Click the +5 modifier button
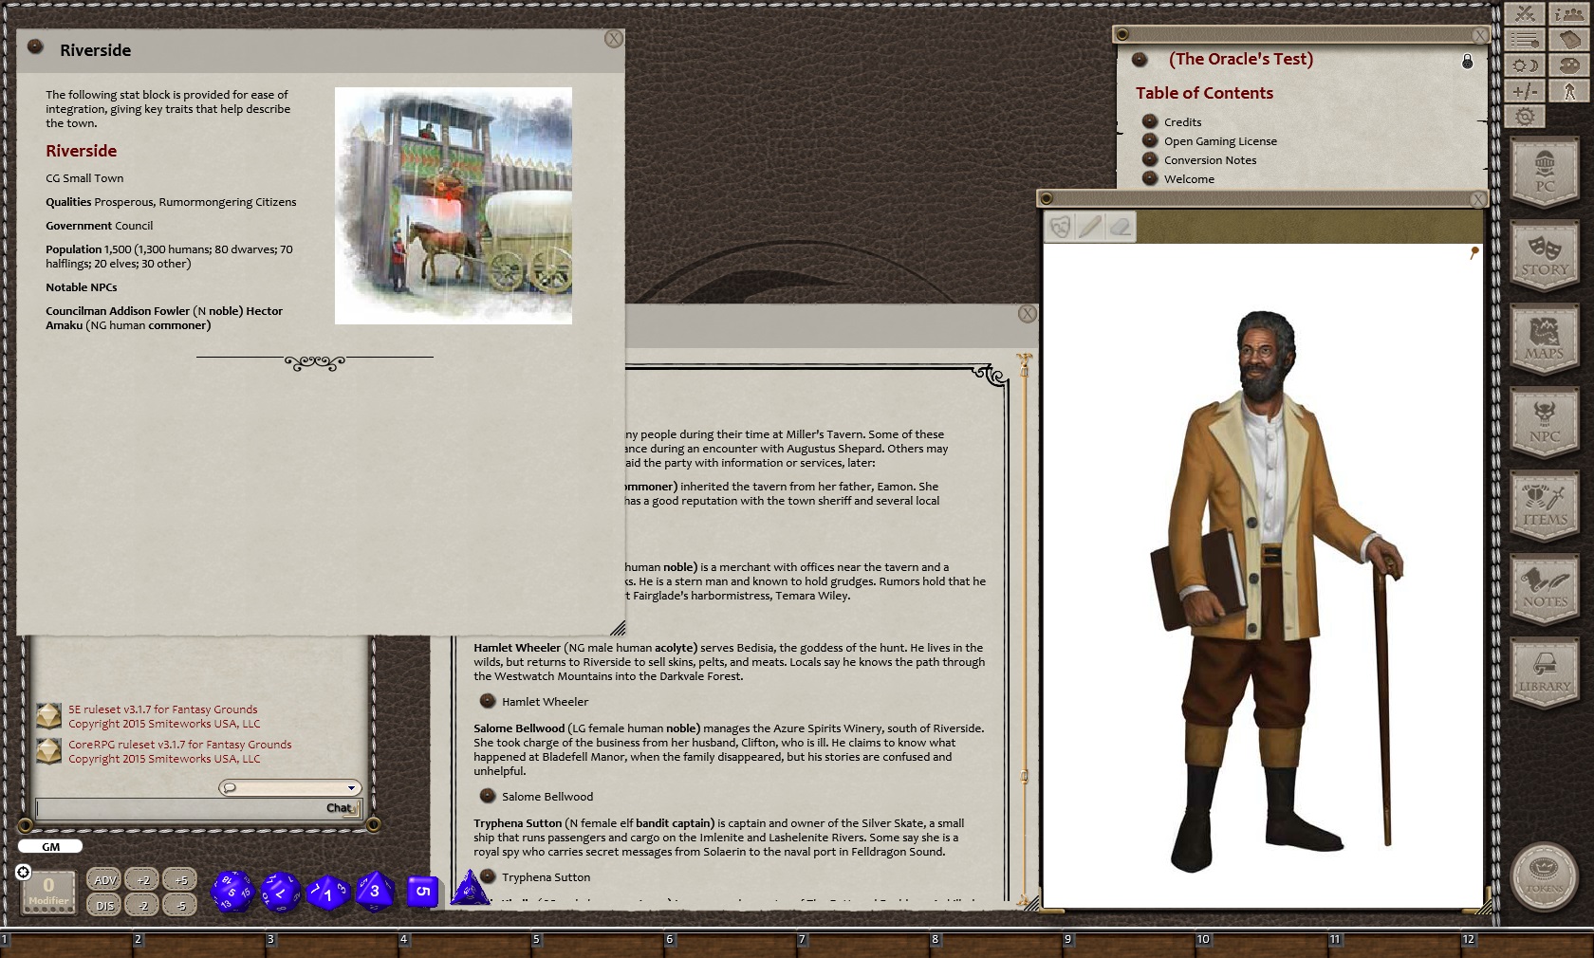 [x=180, y=880]
